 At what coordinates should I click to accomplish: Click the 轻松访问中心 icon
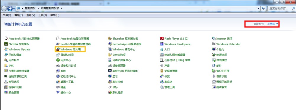(x=58, y=76)
